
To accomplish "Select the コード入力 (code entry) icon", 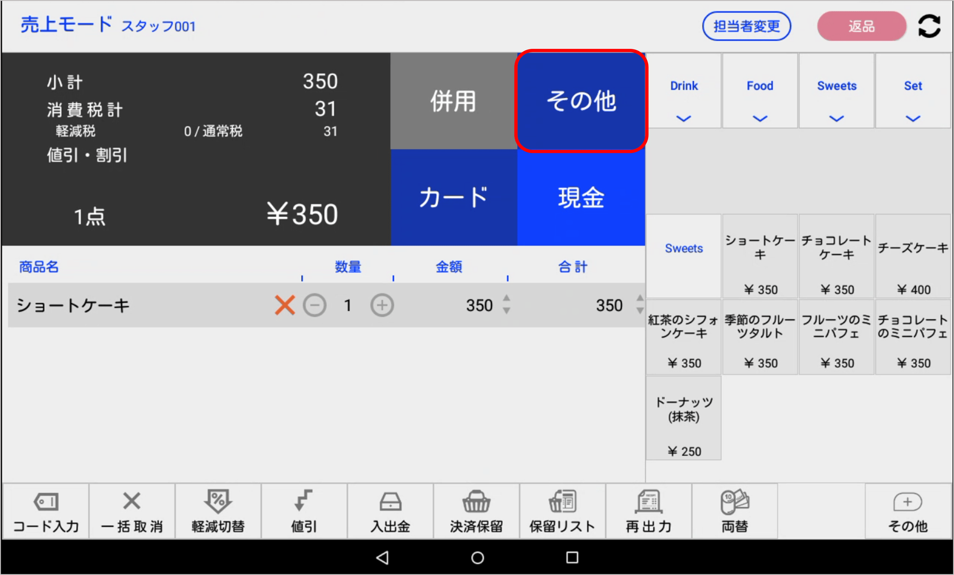I will coord(46,511).
